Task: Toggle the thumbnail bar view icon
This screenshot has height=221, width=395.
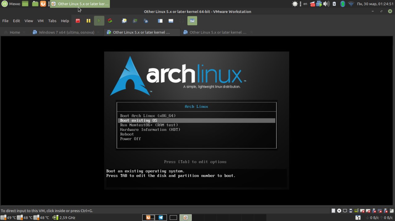Action: (171, 21)
